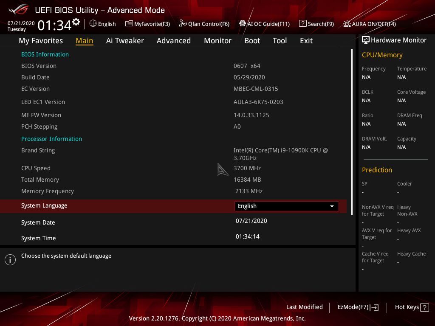
Task: Click the Cooler label
Action: tap(404, 184)
